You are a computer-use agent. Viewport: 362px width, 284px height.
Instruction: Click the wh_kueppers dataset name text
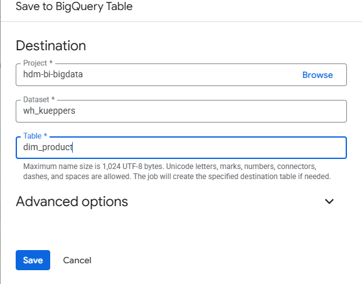pyautogui.click(x=49, y=111)
